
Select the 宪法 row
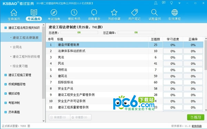125,57
